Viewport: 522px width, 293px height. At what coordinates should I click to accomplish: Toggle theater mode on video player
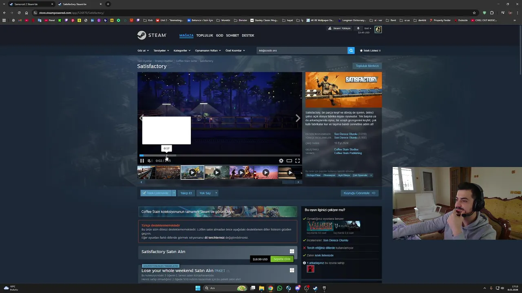coord(289,161)
